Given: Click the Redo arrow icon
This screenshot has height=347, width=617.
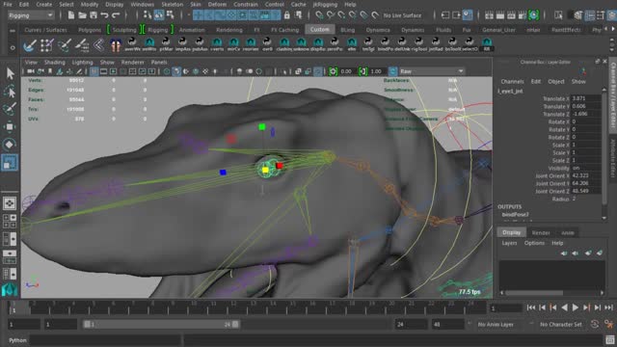Looking at the screenshot, I should [x=116, y=15].
